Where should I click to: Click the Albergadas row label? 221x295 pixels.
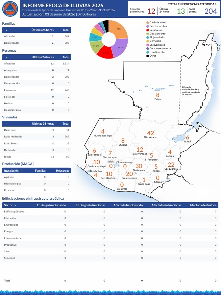[10, 70]
